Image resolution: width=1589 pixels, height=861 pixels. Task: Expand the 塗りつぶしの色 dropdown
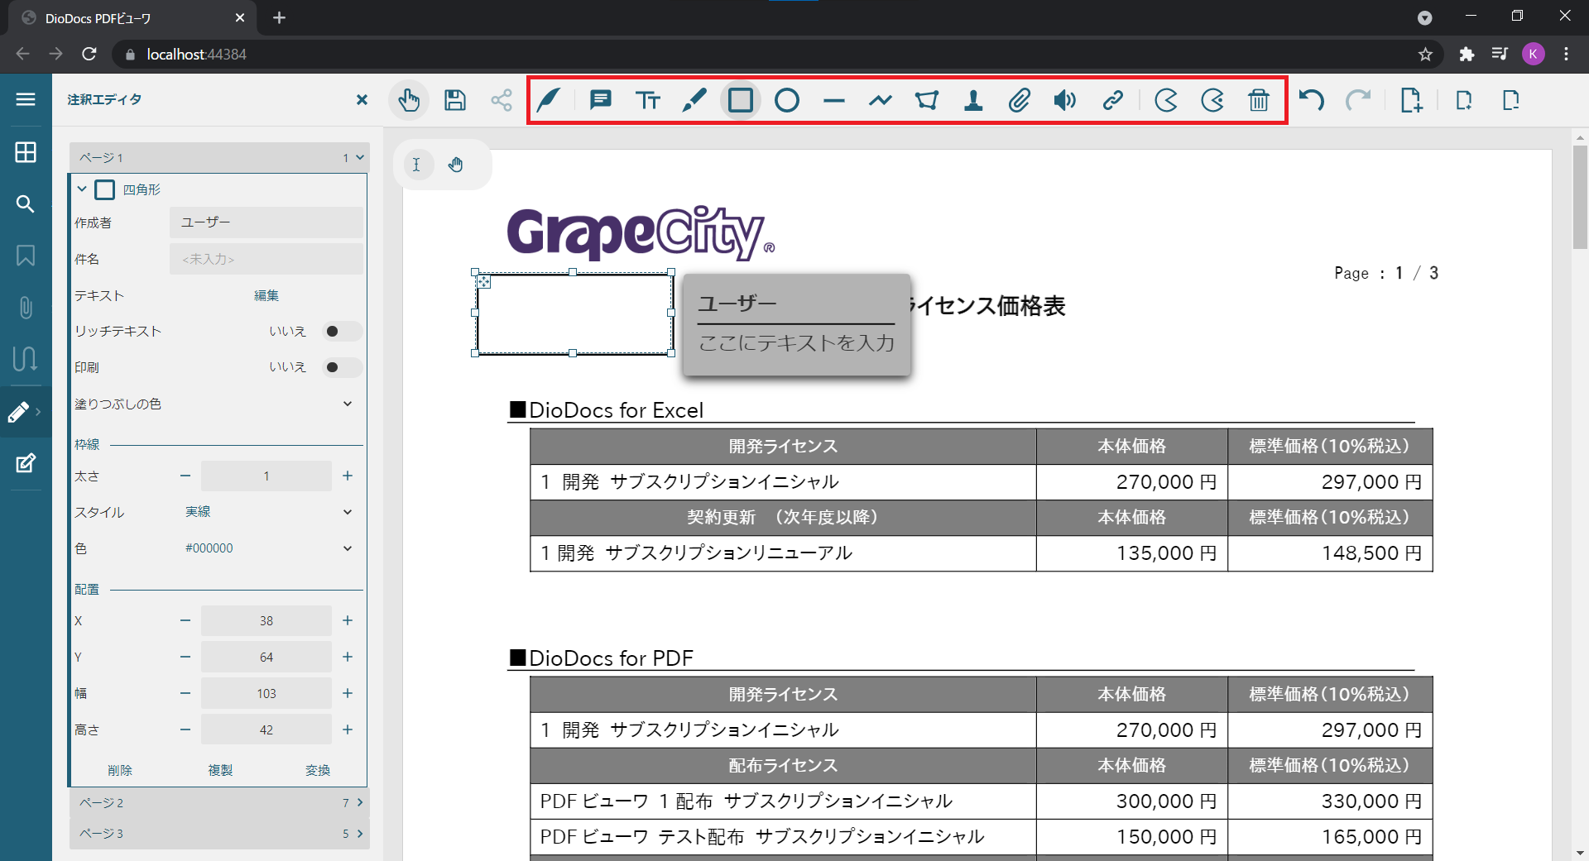click(348, 404)
